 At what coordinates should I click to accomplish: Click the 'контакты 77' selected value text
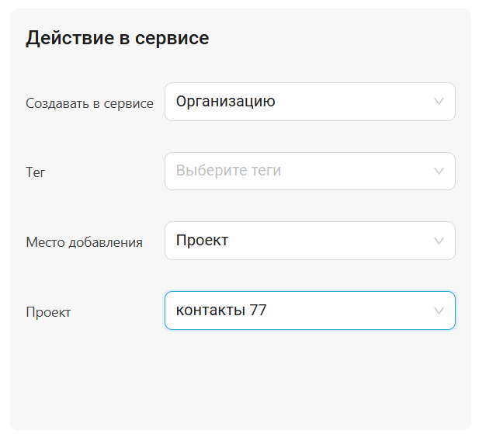[221, 311]
